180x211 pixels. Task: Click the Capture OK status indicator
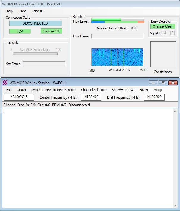(51, 31)
